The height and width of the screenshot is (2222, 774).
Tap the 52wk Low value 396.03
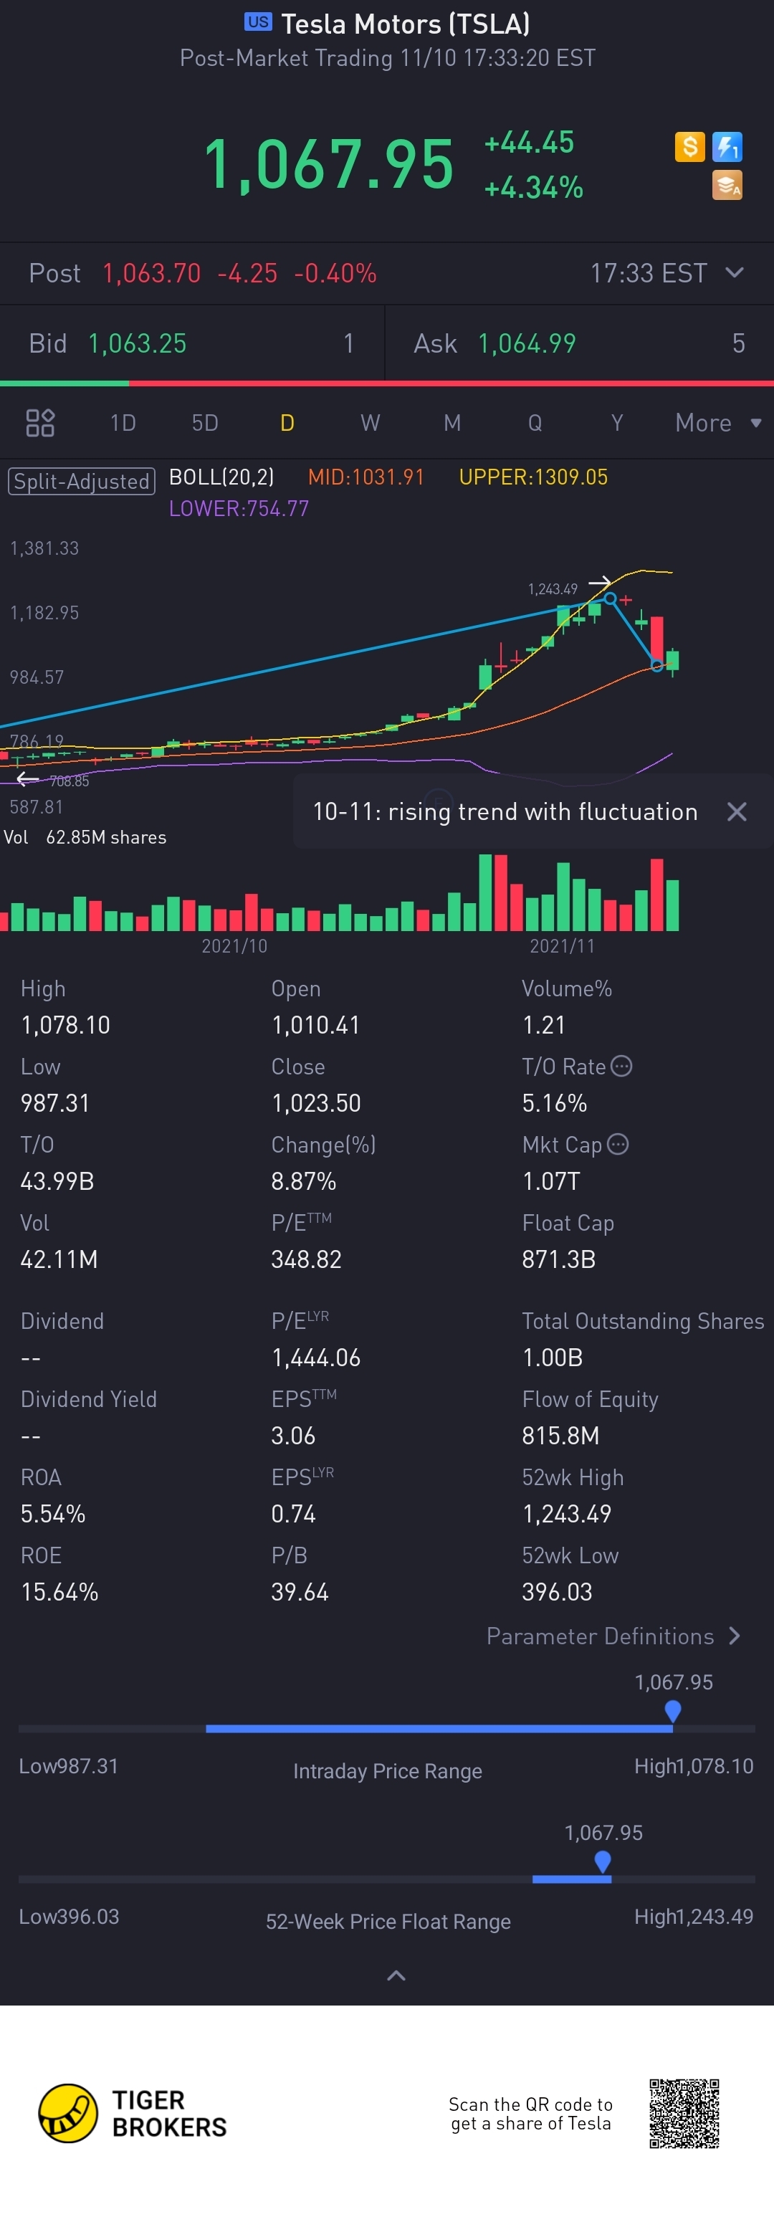tap(558, 1591)
